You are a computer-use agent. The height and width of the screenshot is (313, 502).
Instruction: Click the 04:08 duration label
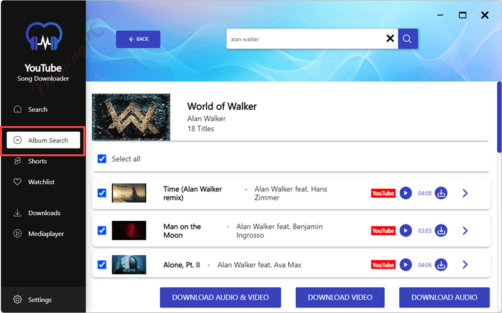[424, 193]
